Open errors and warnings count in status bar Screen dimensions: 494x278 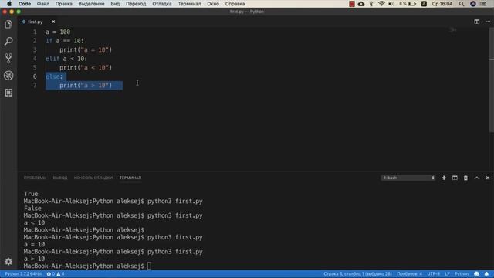[x=56, y=274]
